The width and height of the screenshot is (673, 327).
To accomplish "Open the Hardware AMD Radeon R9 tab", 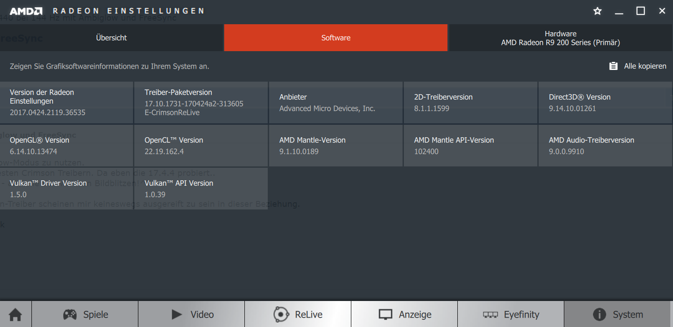I will [561, 38].
